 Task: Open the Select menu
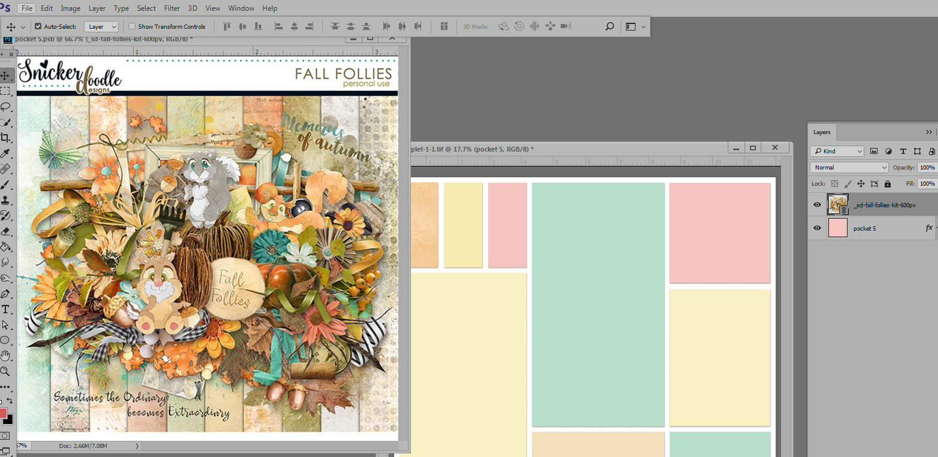click(x=147, y=8)
